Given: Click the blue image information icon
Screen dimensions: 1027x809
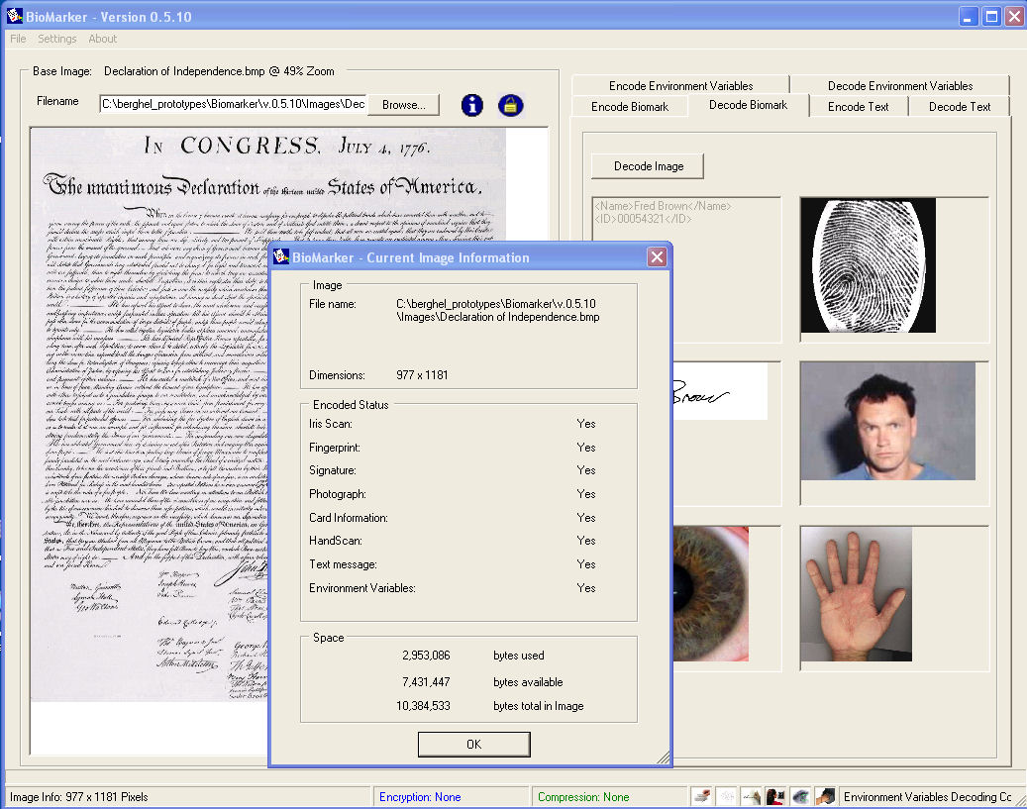Looking at the screenshot, I should (x=473, y=105).
